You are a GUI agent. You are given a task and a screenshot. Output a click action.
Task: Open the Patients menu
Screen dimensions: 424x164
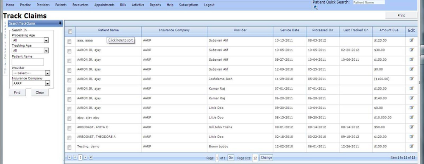[x=61, y=5]
